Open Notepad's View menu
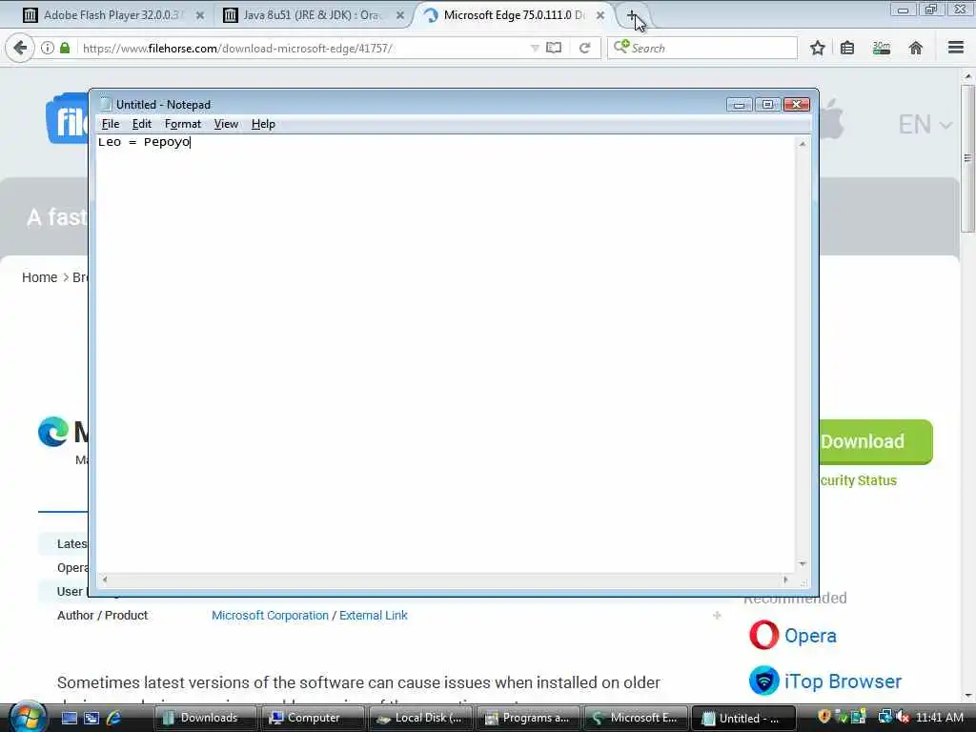This screenshot has width=976, height=732. (226, 124)
